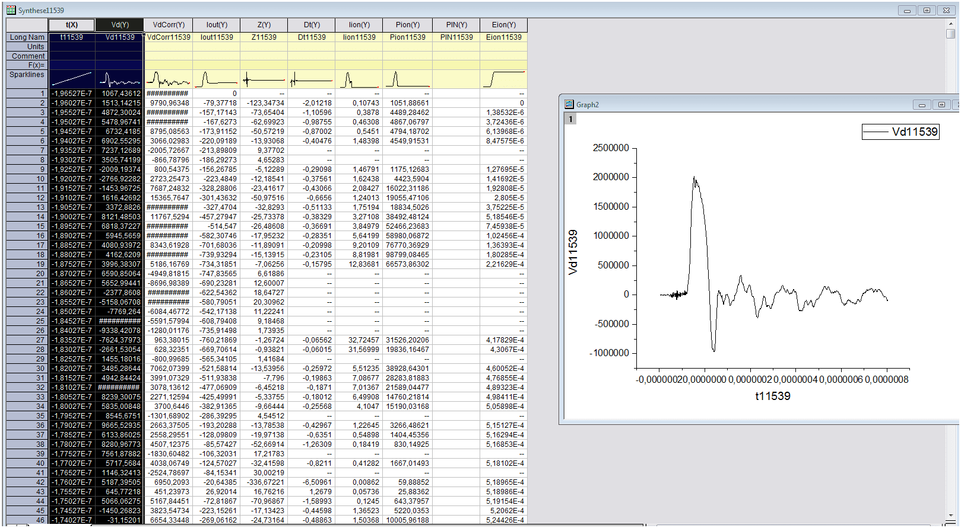This screenshot has height=528, width=961.
Task: Click long name cell Eion11539
Action: pos(504,37)
